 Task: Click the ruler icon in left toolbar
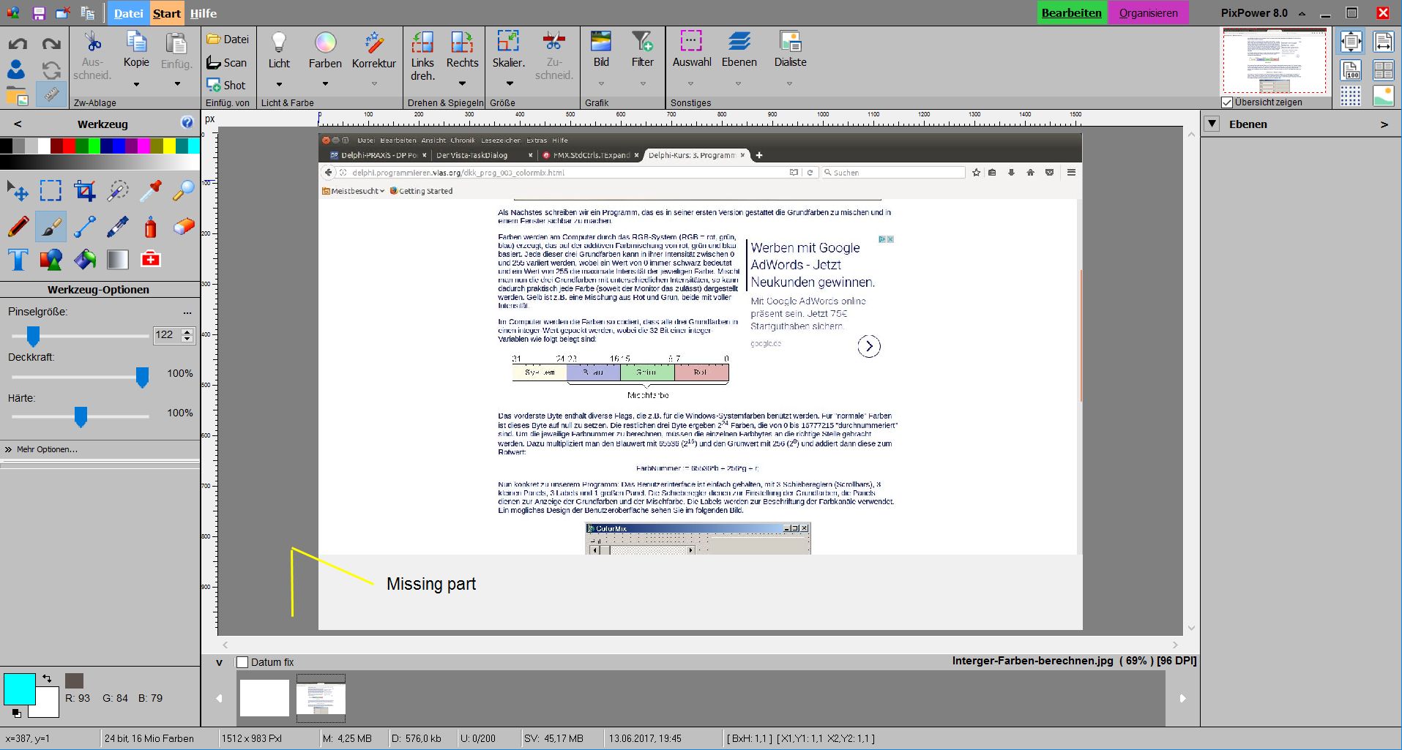pyautogui.click(x=51, y=95)
